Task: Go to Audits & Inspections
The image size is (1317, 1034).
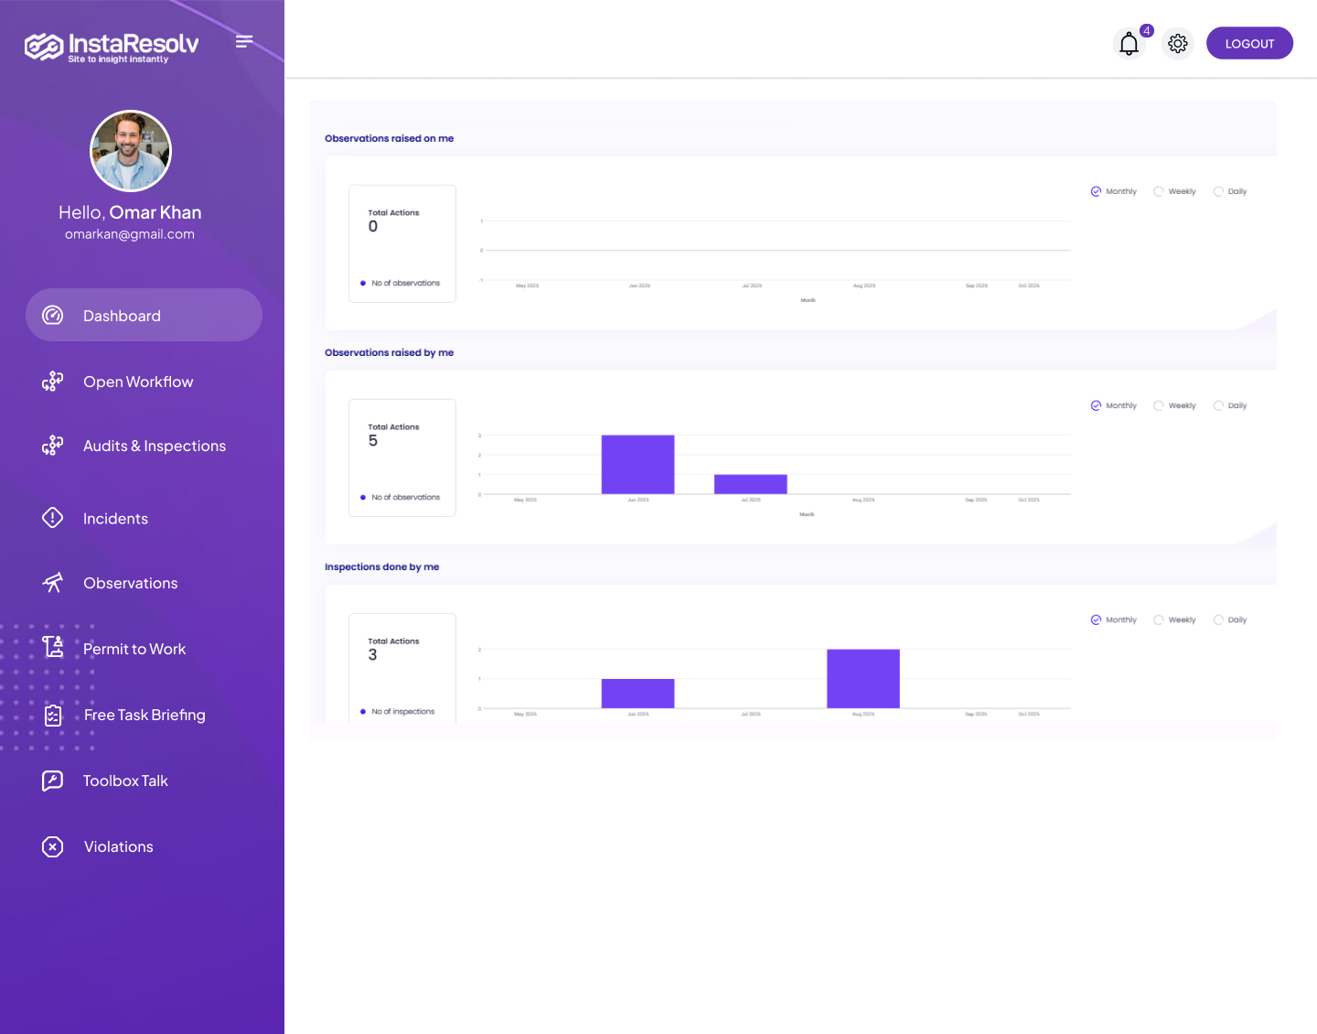Action: point(154,447)
